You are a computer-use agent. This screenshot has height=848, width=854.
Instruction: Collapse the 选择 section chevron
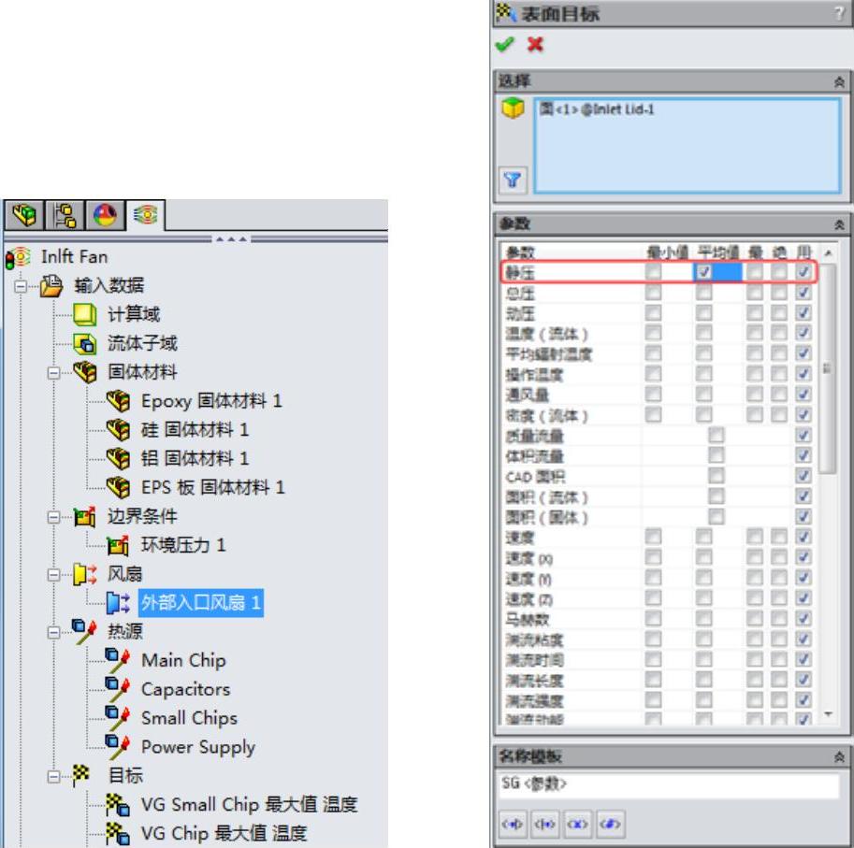[839, 82]
